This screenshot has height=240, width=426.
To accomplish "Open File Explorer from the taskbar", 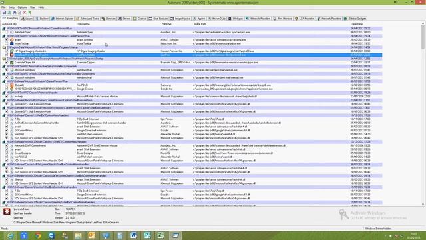I will point(79,235).
